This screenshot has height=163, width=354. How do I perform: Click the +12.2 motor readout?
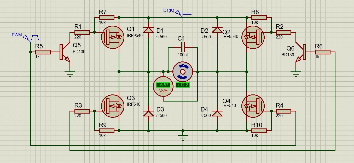click(183, 85)
